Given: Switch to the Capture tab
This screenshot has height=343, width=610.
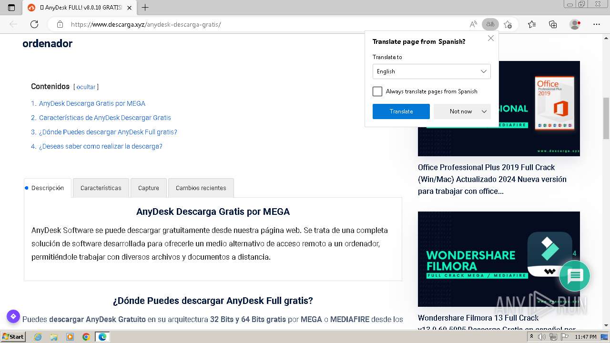Looking at the screenshot, I should [x=149, y=188].
